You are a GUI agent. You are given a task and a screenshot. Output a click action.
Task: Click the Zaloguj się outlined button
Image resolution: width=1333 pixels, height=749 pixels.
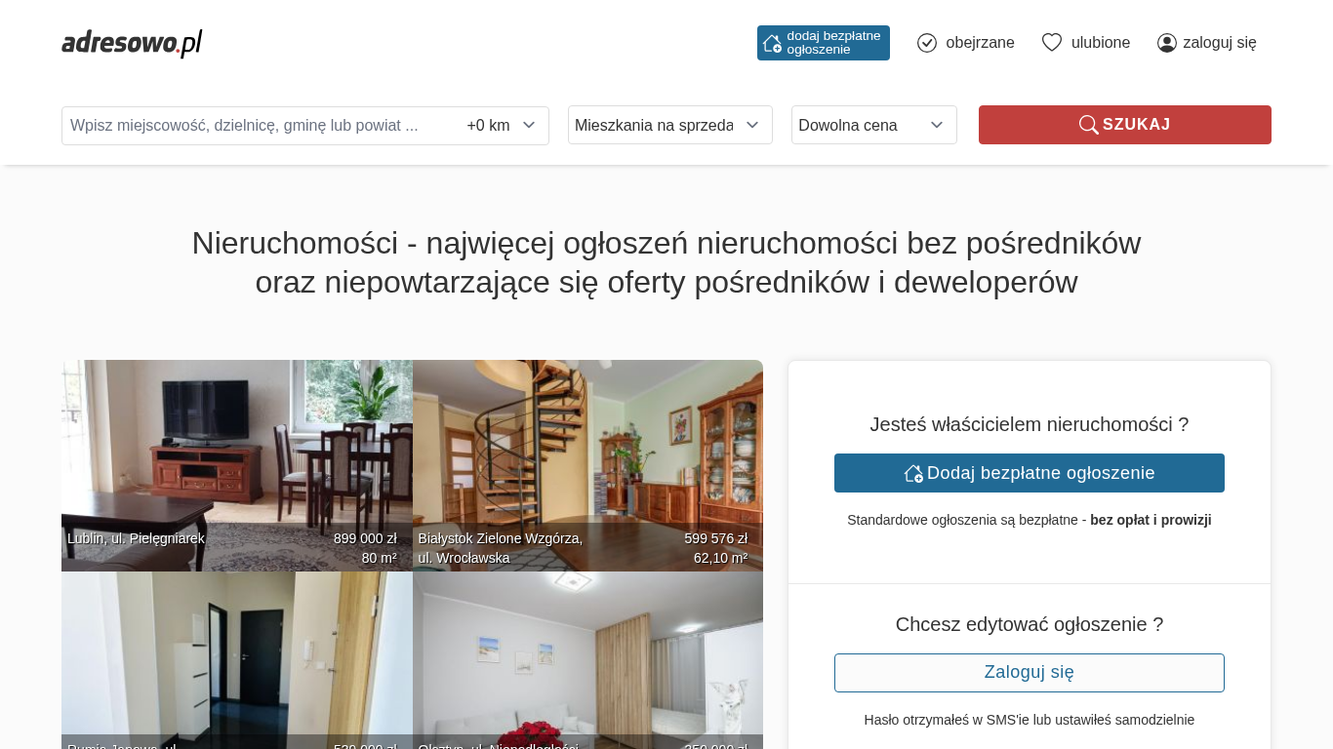[x=1030, y=673]
